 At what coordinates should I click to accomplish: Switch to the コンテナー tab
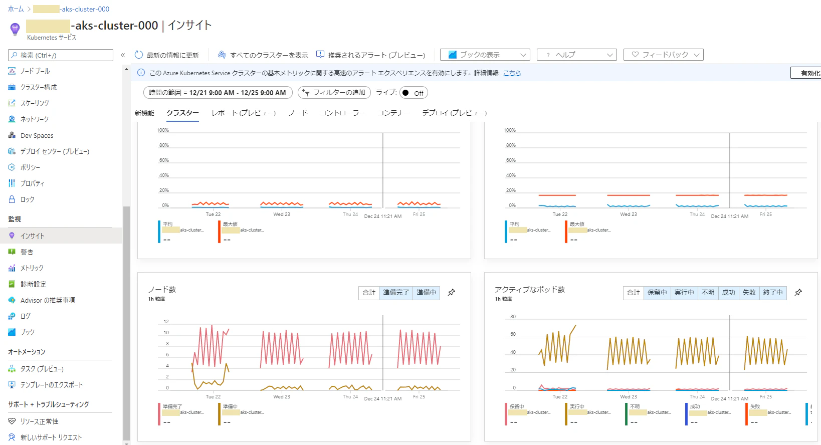click(x=394, y=113)
